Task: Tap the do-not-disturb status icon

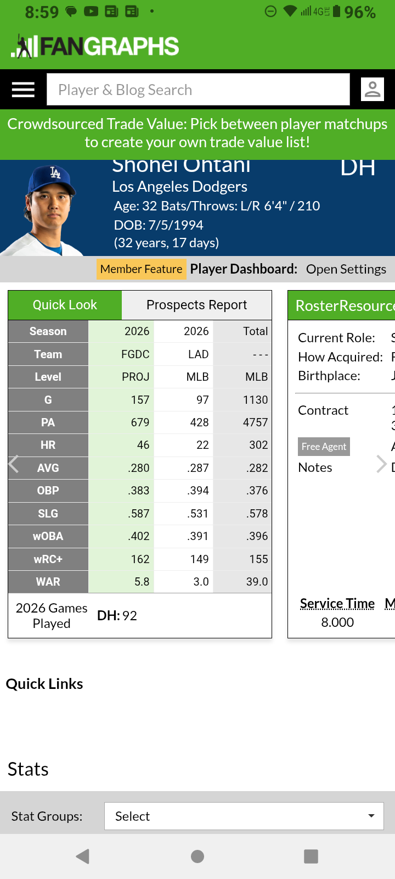Action: 270,12
